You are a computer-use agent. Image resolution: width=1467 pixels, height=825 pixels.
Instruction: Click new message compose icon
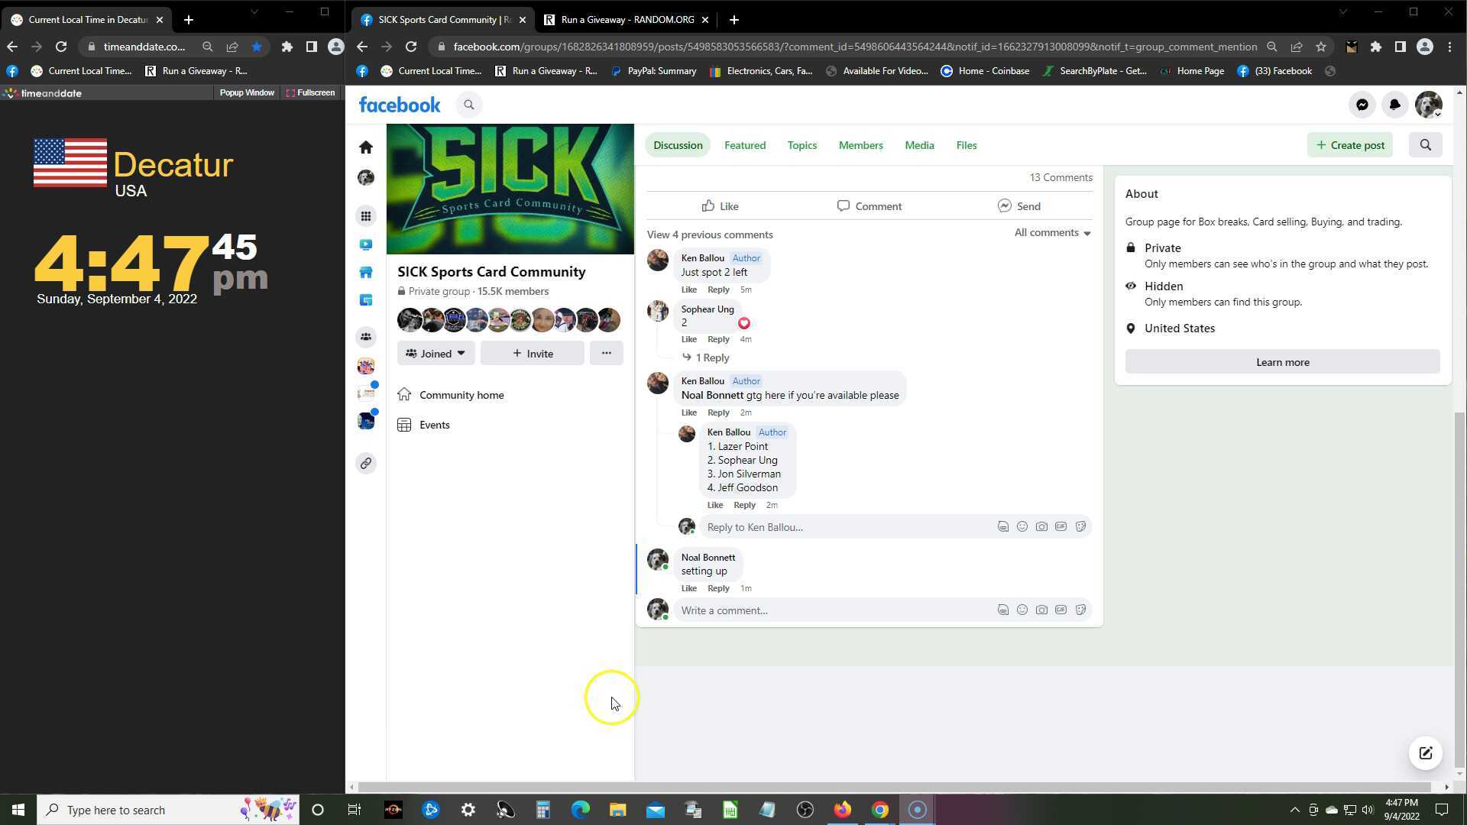click(1425, 753)
